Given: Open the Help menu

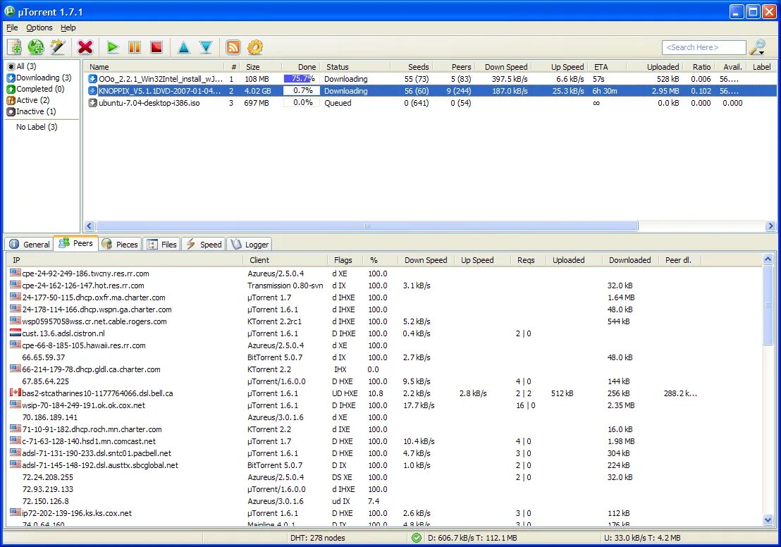Looking at the screenshot, I should 68,27.
